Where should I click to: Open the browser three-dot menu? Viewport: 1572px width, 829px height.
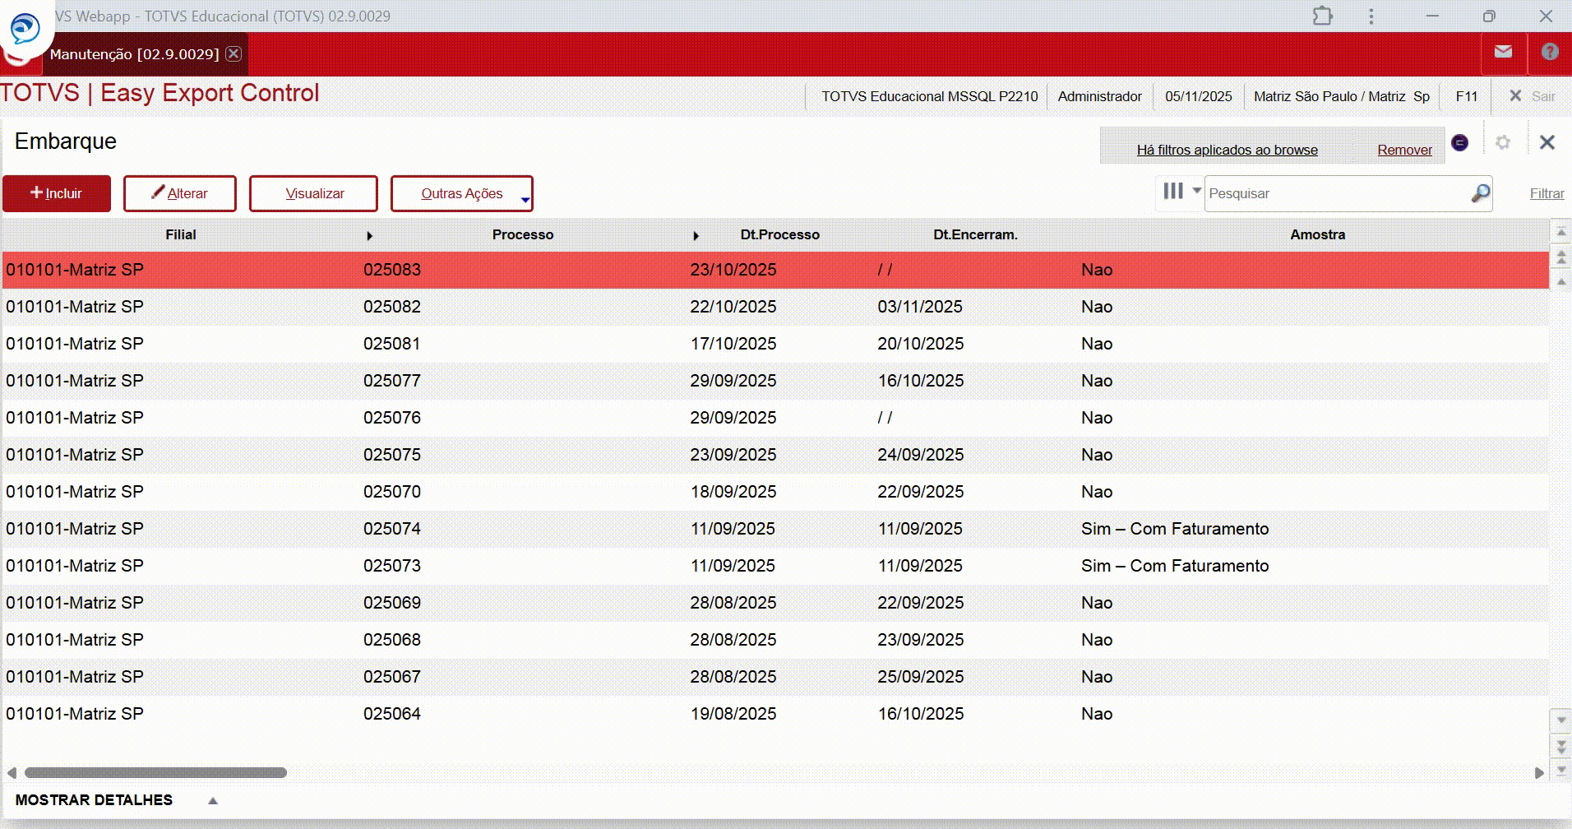[x=1371, y=16]
